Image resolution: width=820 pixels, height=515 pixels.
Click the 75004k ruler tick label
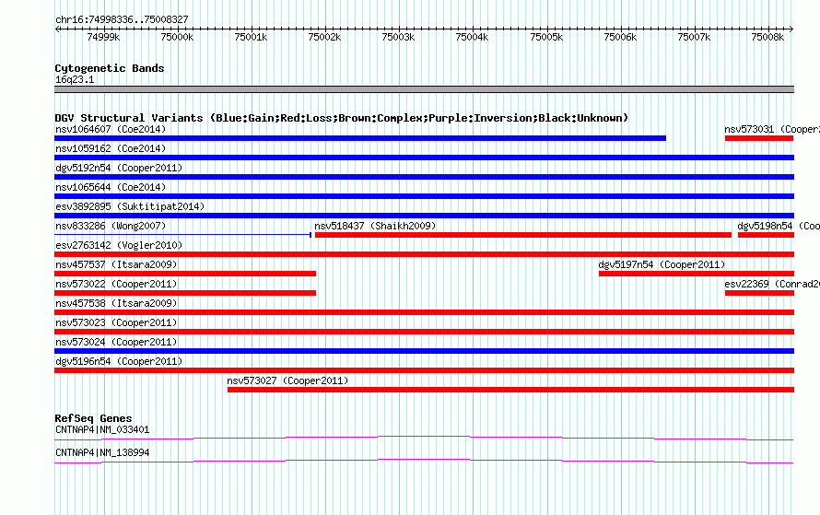pos(472,37)
